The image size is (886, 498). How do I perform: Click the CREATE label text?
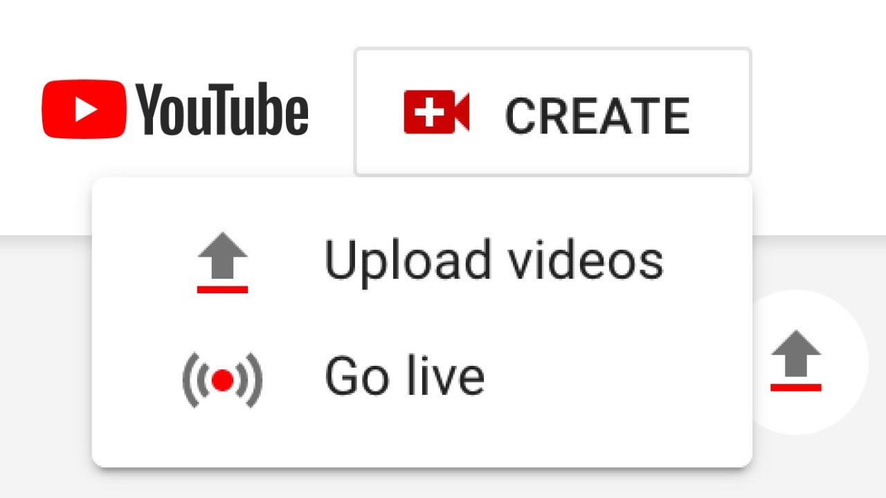[597, 116]
